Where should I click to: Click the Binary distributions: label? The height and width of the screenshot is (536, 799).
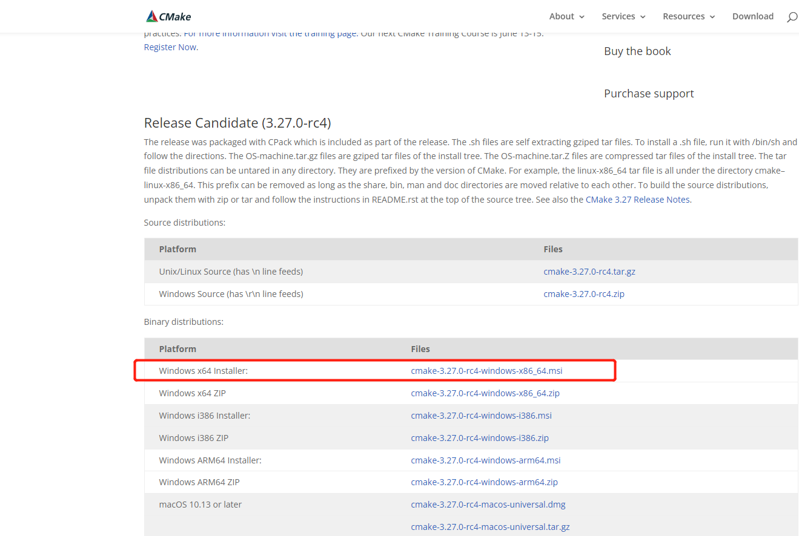tap(184, 322)
